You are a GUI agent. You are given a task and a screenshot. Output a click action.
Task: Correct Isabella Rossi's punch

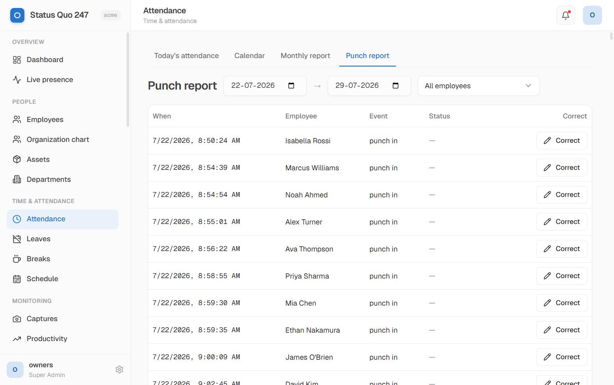pyautogui.click(x=562, y=141)
